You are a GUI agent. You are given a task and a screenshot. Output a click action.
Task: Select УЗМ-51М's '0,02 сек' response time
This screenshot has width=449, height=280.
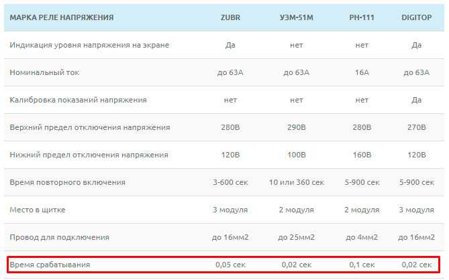(297, 265)
